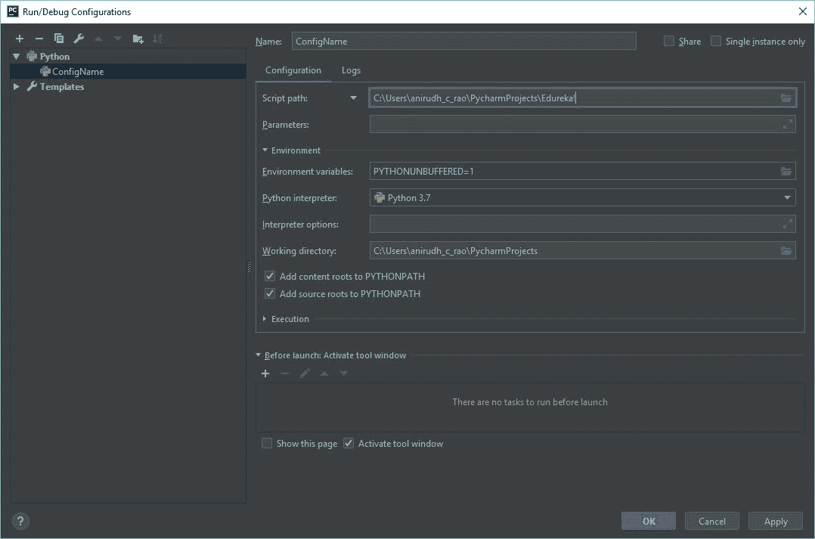Close the Run/Debug Configurations dialog

803,11
